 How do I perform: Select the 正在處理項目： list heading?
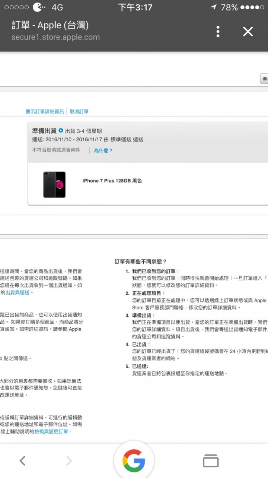point(148,293)
